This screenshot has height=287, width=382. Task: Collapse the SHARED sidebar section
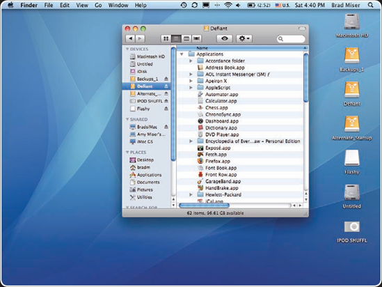tap(127, 119)
